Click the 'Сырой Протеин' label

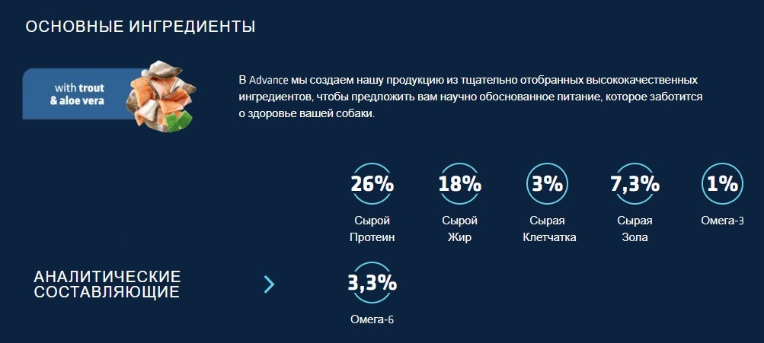pyautogui.click(x=372, y=229)
